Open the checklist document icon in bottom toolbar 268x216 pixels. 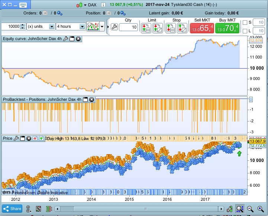(38, 209)
